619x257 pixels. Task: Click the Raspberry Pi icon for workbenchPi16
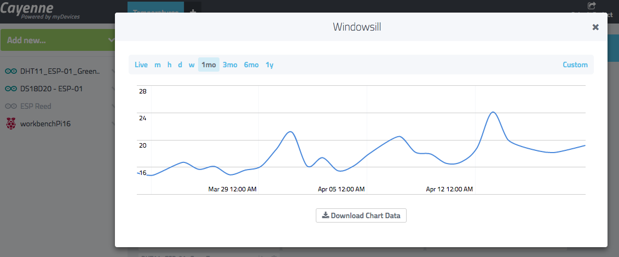coord(11,124)
